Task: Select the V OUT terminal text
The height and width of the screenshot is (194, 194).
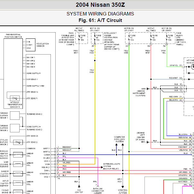Action: [x=29, y=45]
